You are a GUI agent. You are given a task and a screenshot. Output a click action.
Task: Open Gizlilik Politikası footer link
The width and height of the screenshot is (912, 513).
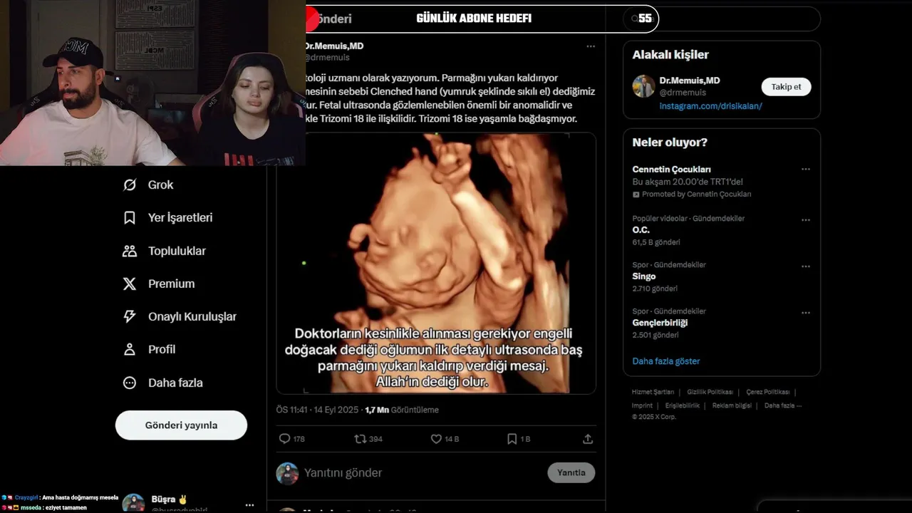tap(710, 392)
